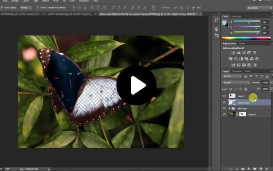Add an Exposure adjustment
The image size is (273, 171).
[249, 53]
